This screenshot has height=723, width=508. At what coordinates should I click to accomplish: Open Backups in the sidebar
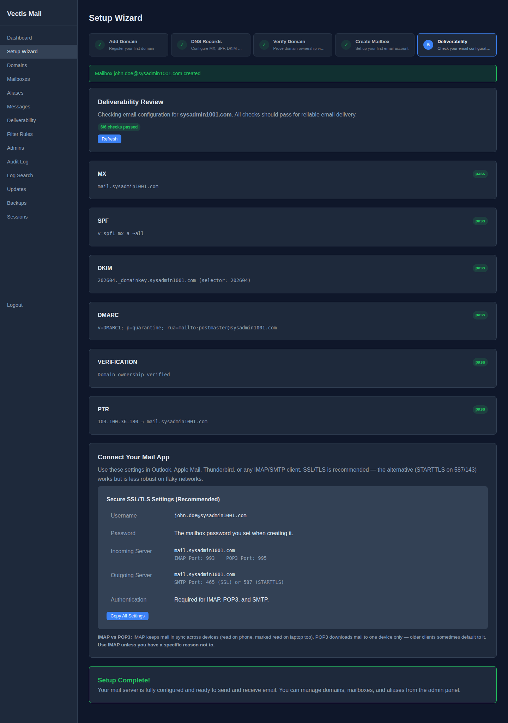click(x=38, y=203)
